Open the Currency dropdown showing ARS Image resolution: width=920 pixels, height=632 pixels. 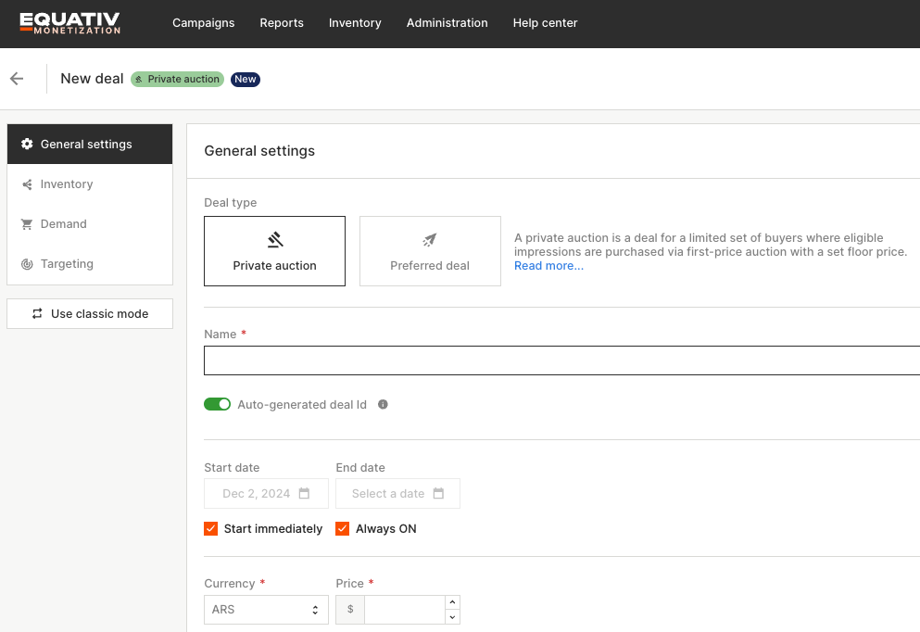point(266,610)
